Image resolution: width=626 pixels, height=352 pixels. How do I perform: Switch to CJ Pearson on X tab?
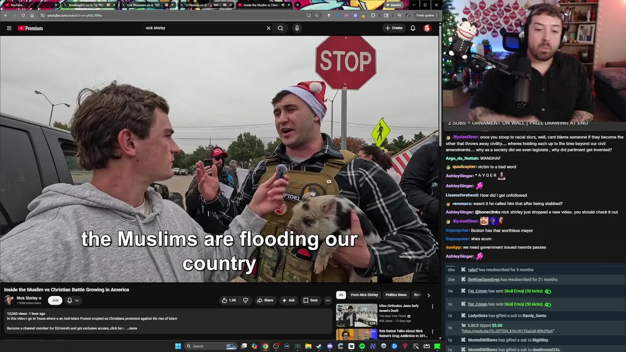click(205, 5)
